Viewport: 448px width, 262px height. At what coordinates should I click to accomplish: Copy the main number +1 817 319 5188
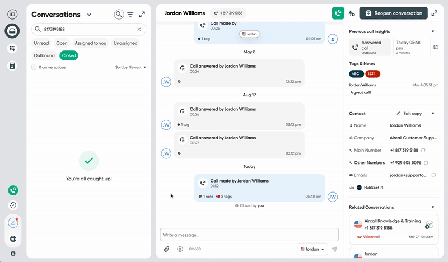[423, 150]
